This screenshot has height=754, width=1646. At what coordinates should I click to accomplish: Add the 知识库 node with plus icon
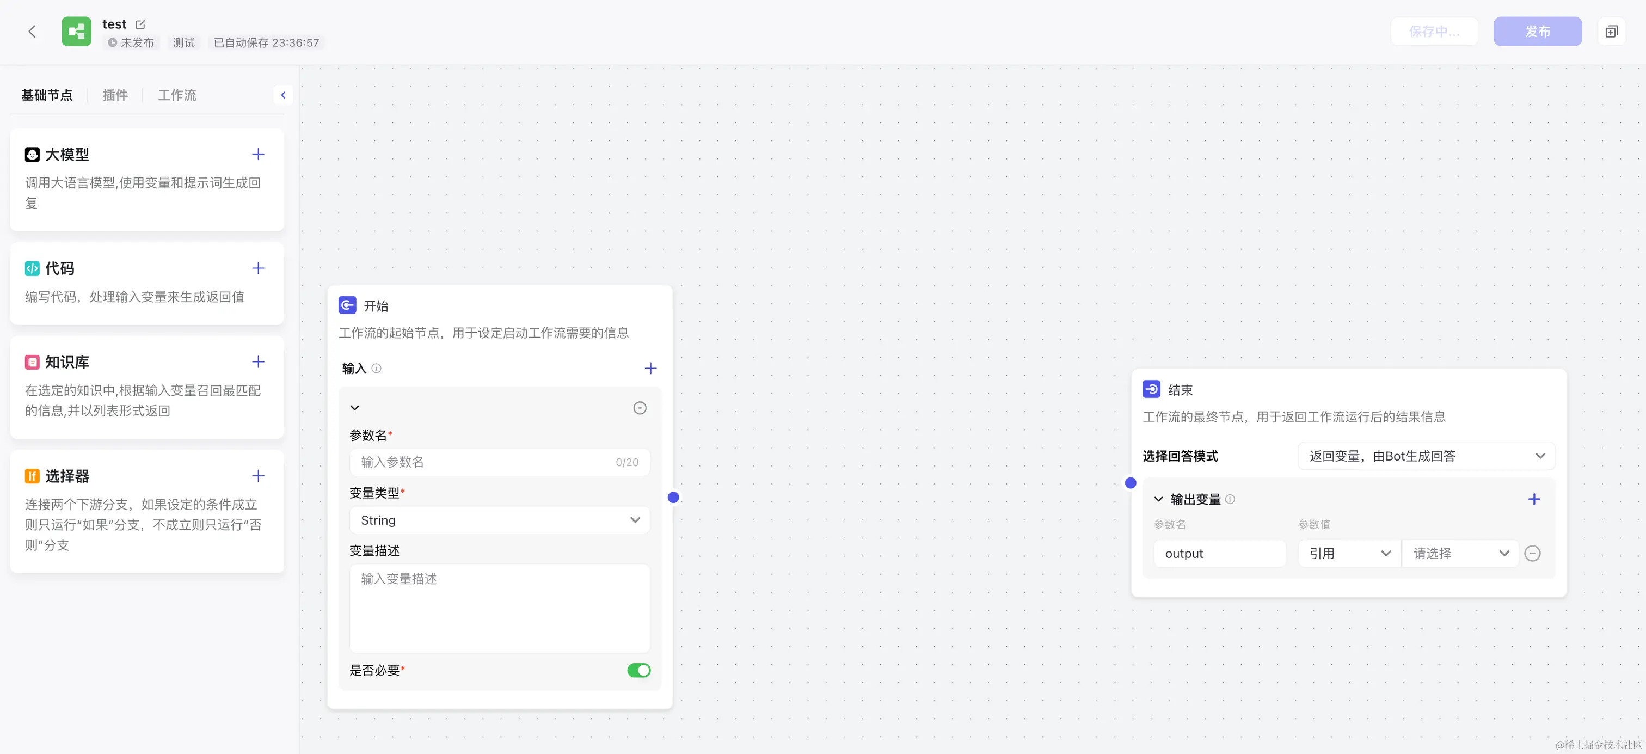coord(257,361)
